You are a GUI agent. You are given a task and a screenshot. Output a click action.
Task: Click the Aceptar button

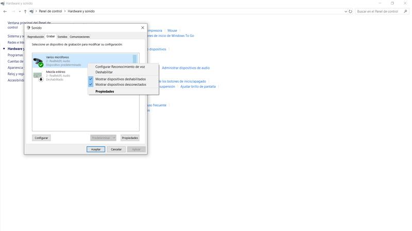(x=96, y=149)
